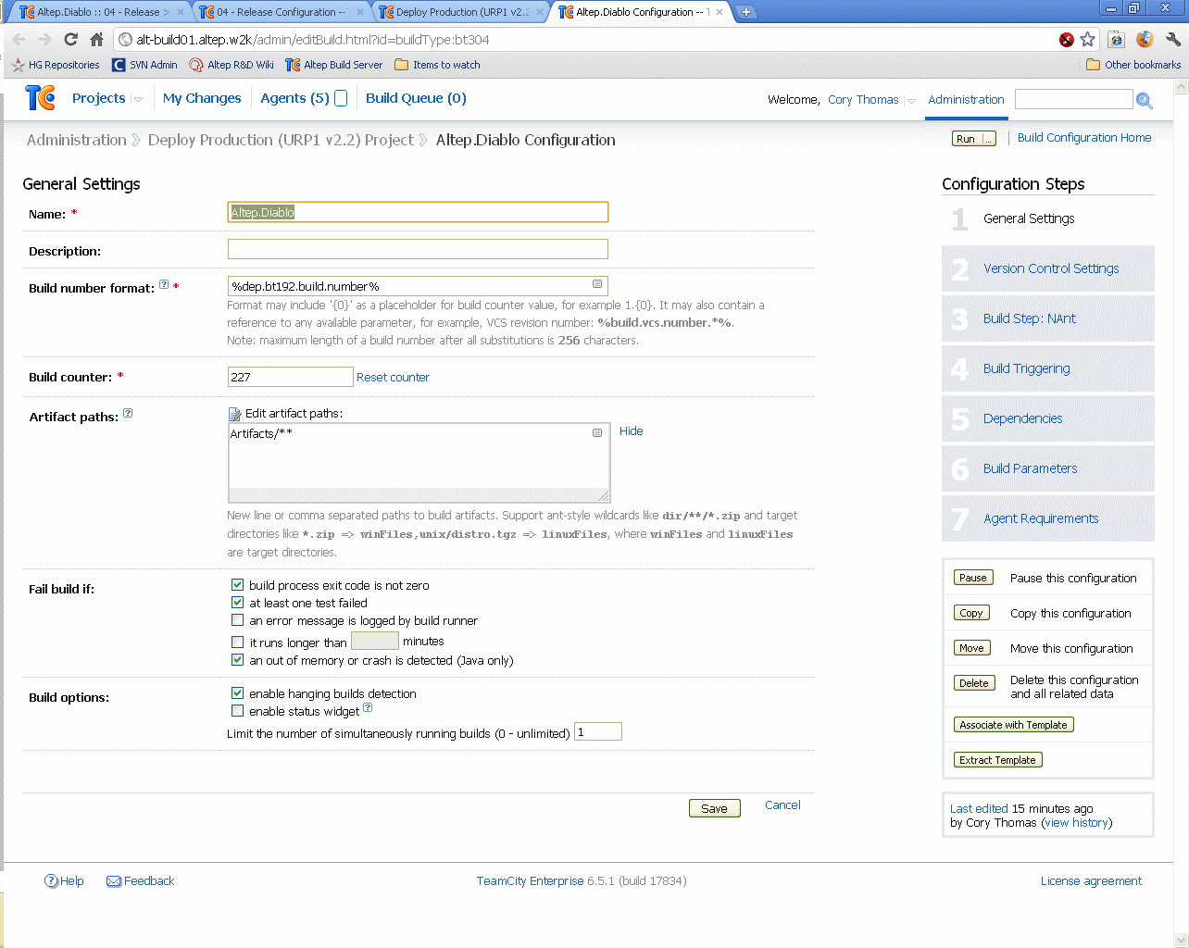Click the TeamCity logo

[40, 98]
